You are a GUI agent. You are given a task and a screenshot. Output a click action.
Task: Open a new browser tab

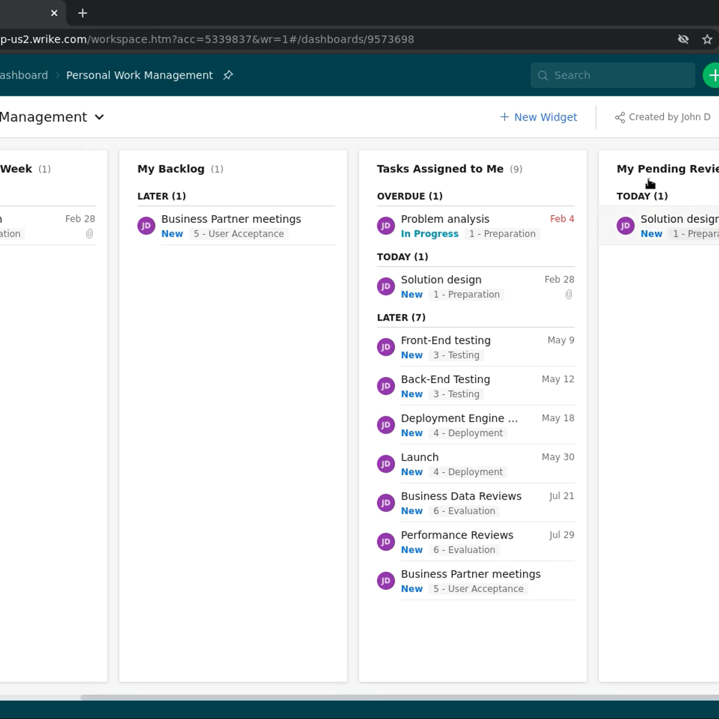pyautogui.click(x=83, y=13)
